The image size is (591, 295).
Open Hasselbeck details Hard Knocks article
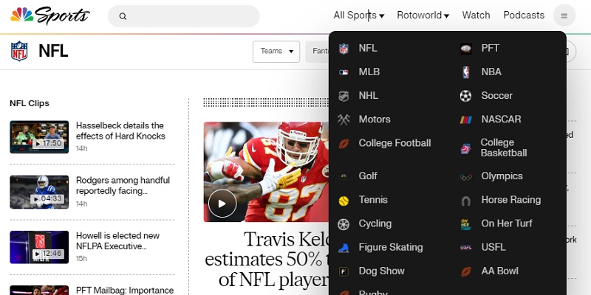coord(120,131)
